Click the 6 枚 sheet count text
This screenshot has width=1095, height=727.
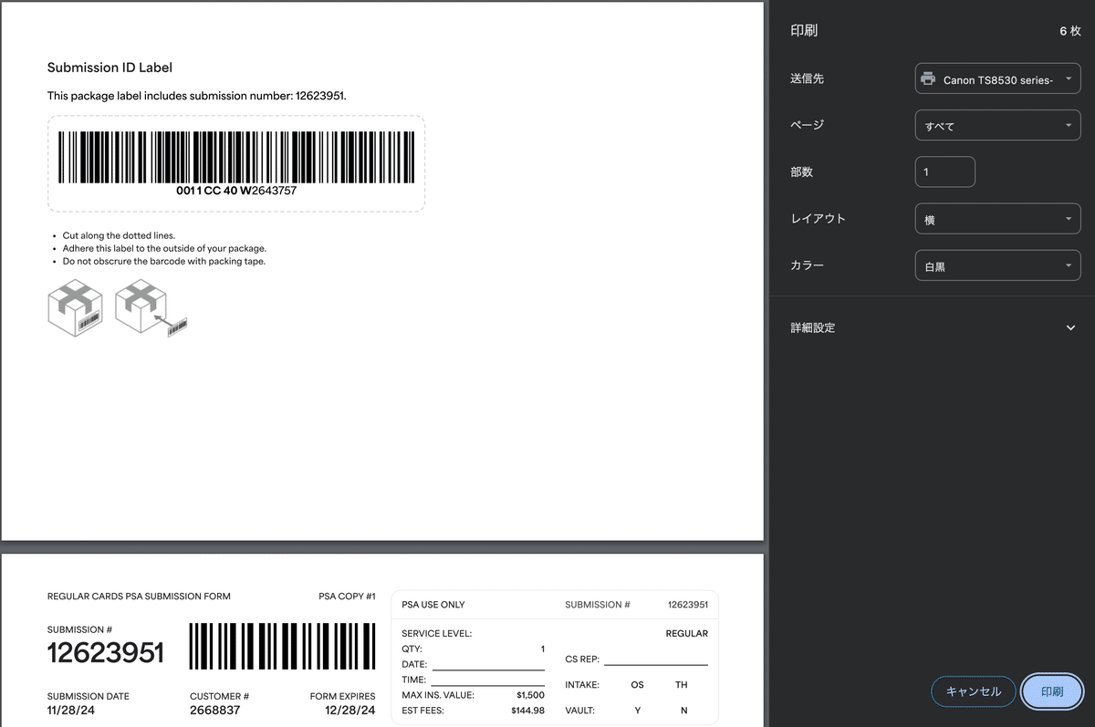tap(1069, 31)
